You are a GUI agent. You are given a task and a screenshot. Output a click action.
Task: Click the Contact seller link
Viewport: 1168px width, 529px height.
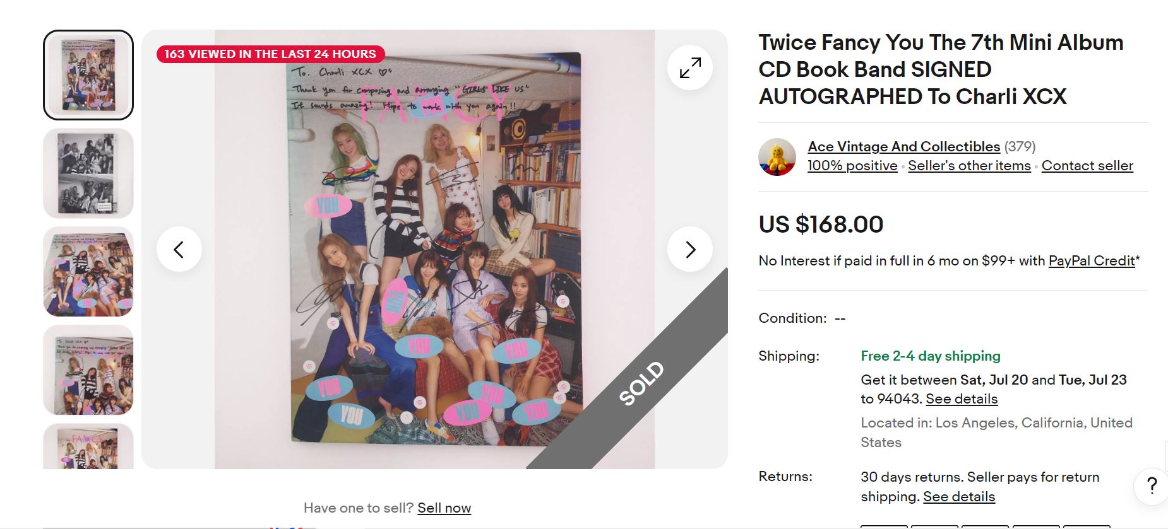[1087, 166]
